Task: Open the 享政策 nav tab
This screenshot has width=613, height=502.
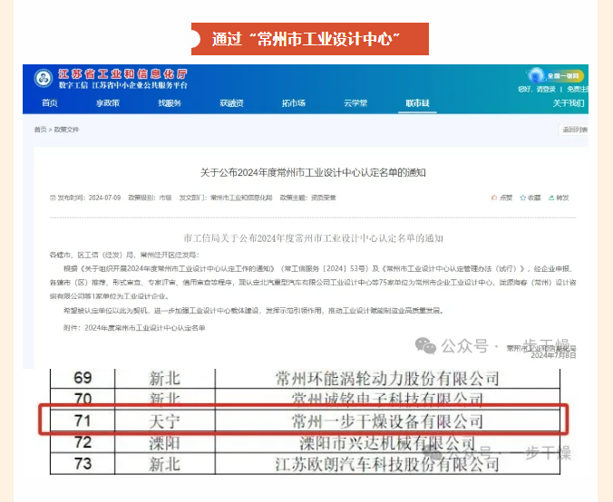Action: click(108, 103)
